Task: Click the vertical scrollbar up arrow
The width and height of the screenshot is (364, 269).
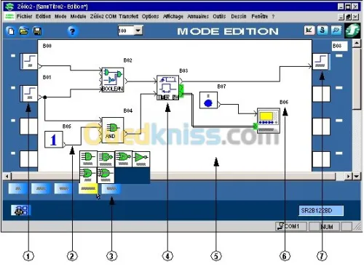Action: pyautogui.click(x=357, y=44)
